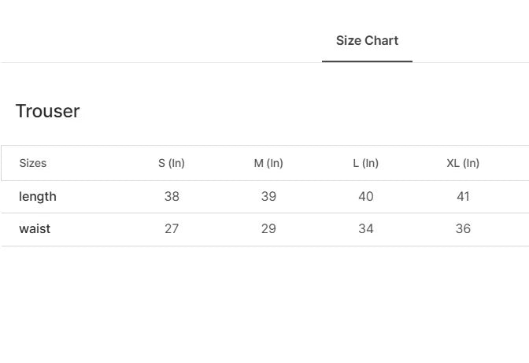The image size is (529, 363).
Task: Select the M (In) column header
Action: [268, 163]
